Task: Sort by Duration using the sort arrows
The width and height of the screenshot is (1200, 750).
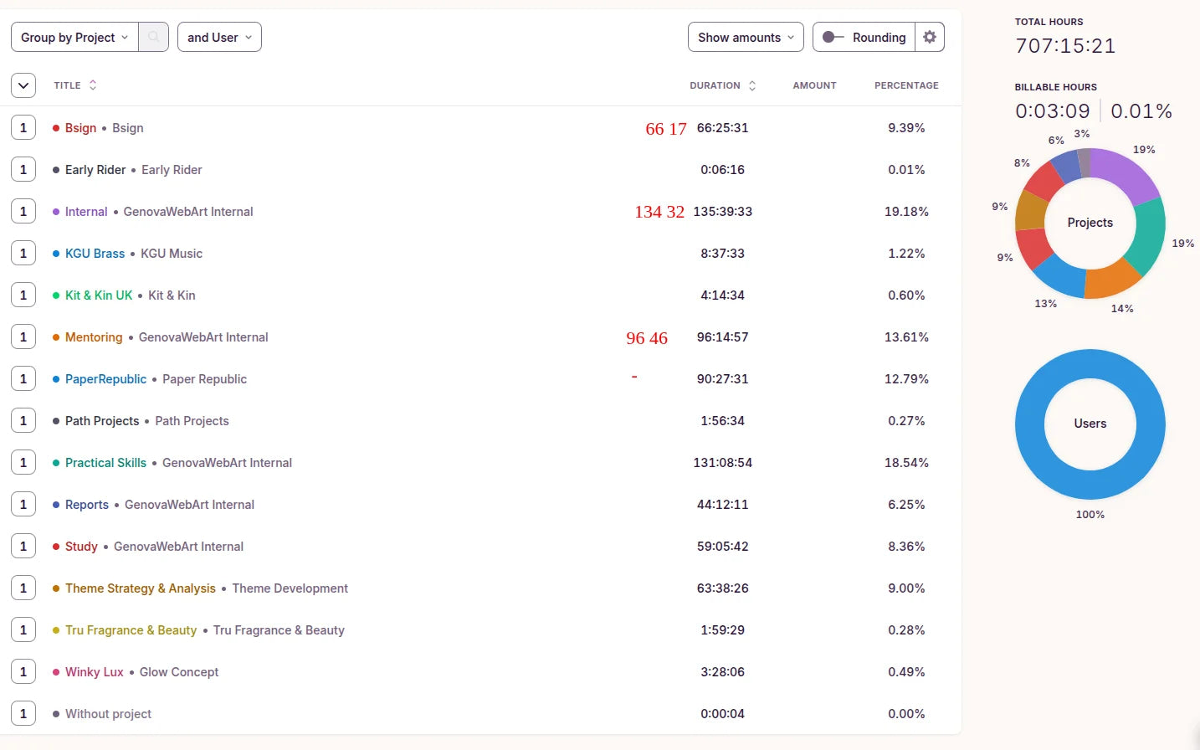Action: pos(752,85)
